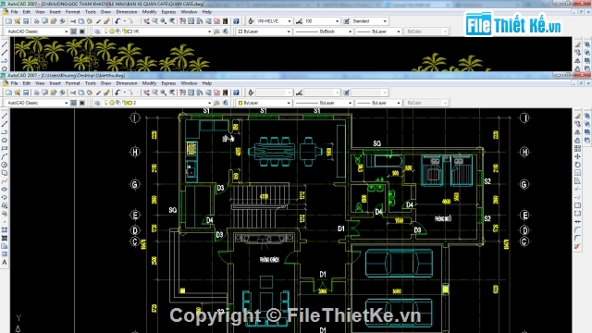Image resolution: width=592 pixels, height=333 pixels.
Task: Select Move tool in bietthu.dwg modify toolbar
Action: tap(577, 156)
